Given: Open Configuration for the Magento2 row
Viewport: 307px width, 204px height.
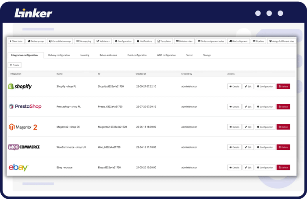Looking at the screenshot, I should tap(265, 127).
